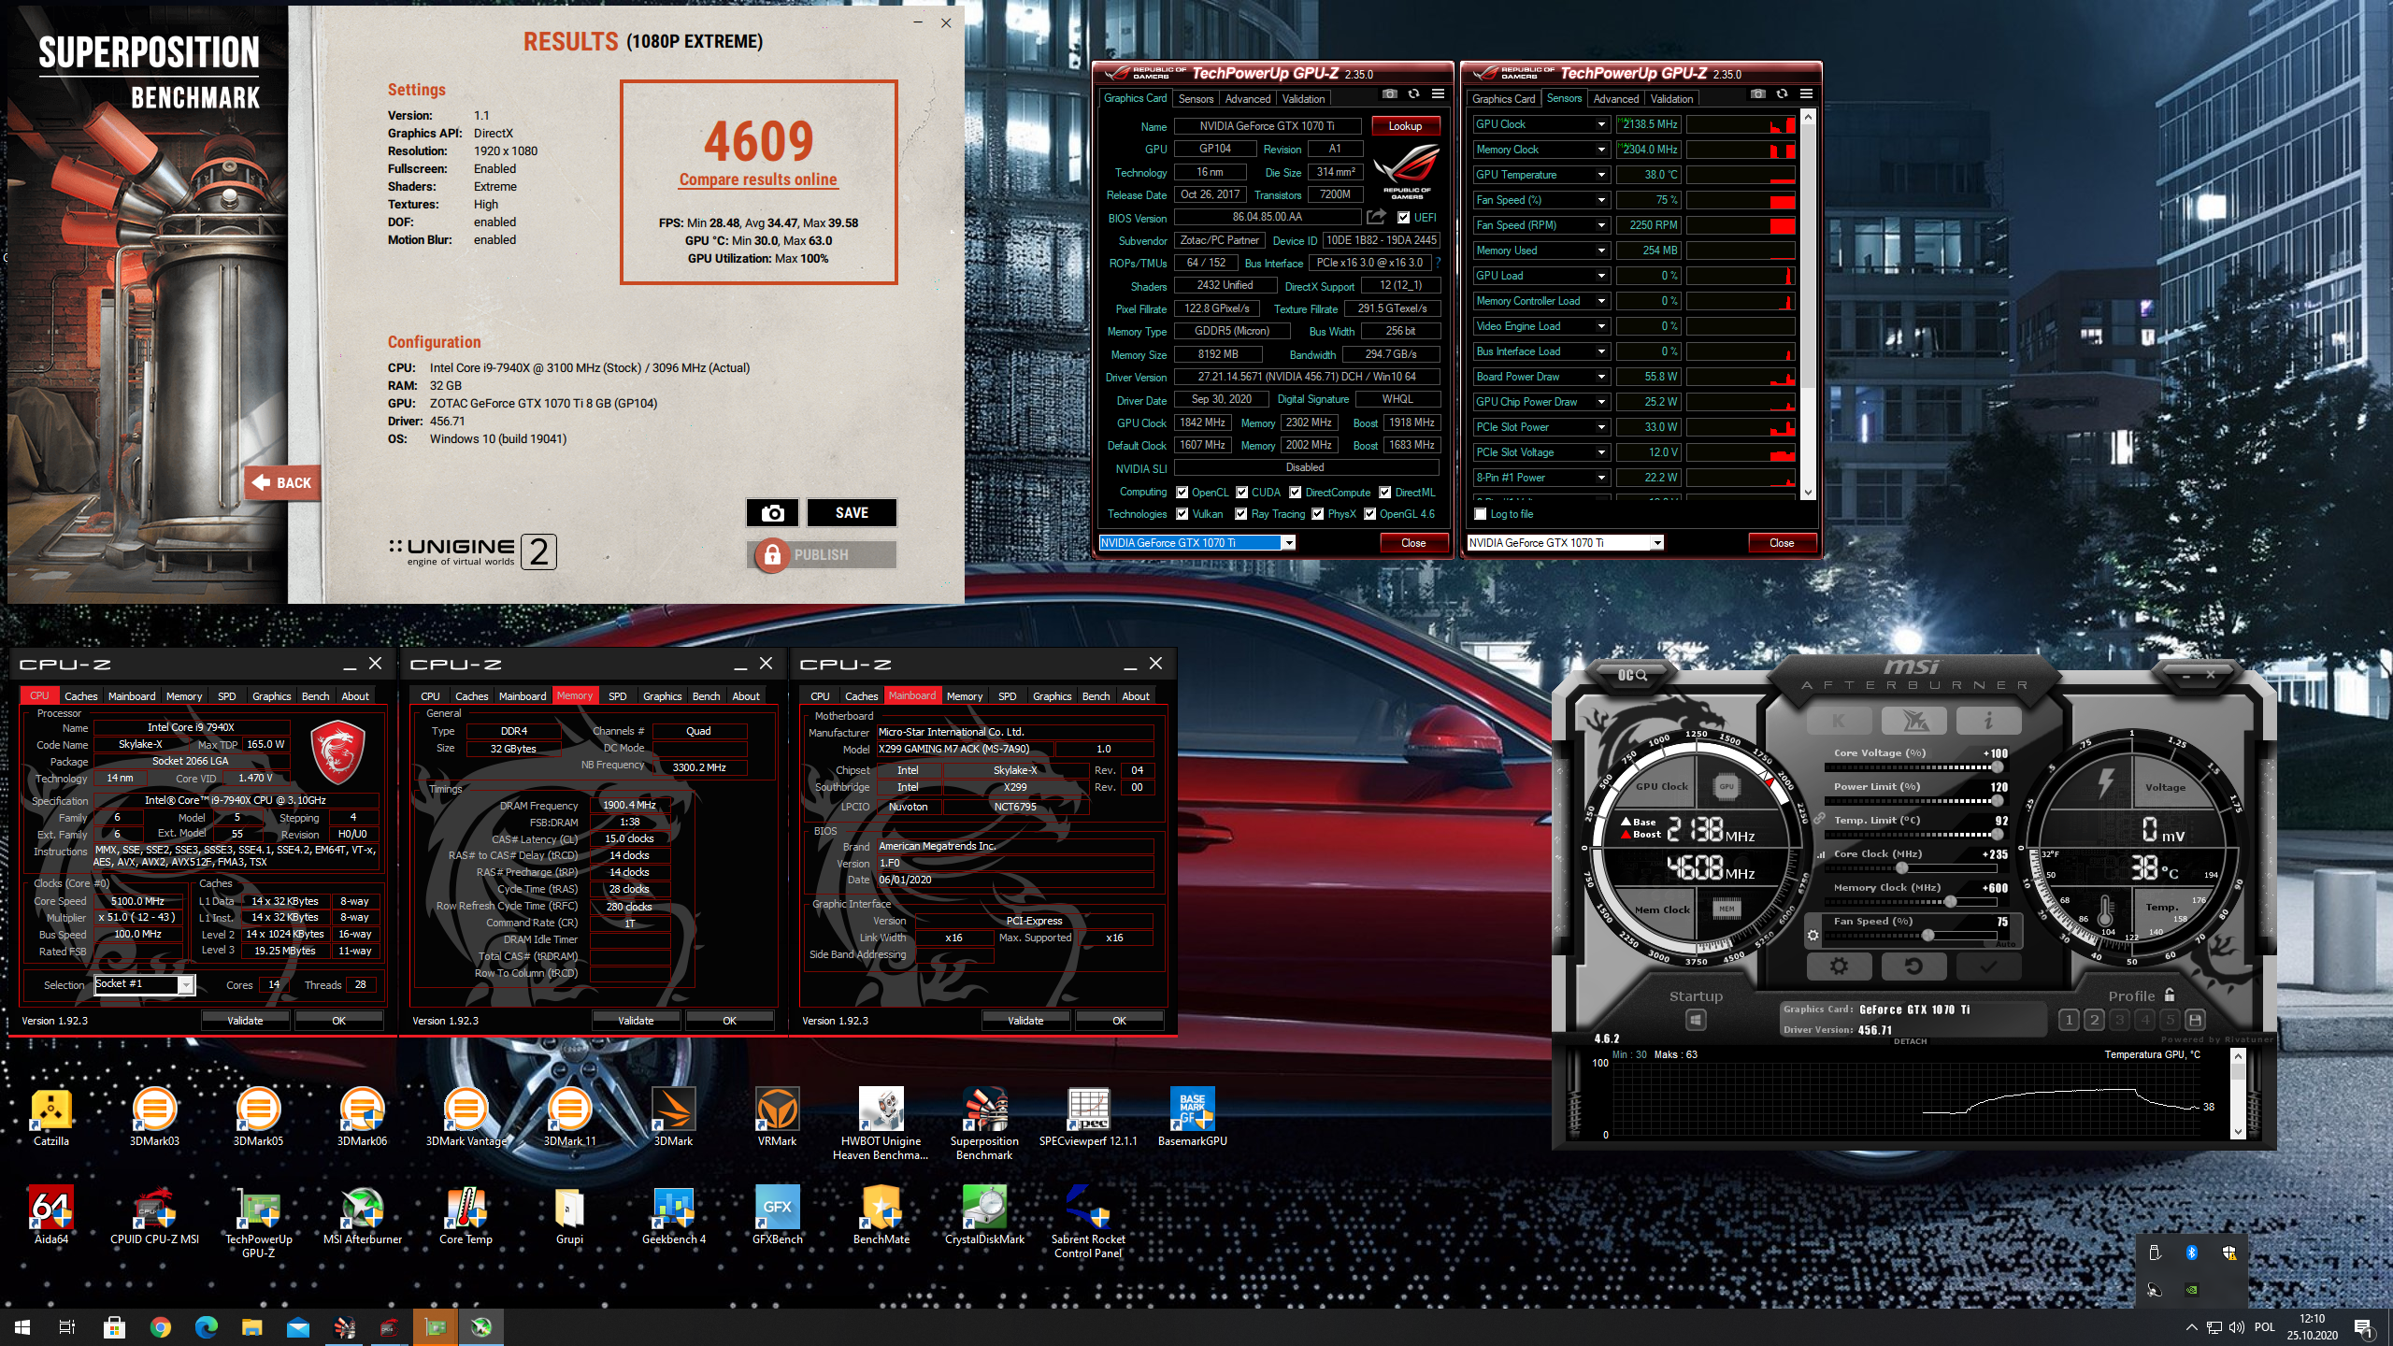Expand GPU Load sensor dropdown

coord(1600,276)
